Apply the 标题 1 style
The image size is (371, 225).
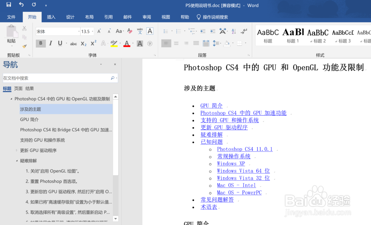coord(293,35)
